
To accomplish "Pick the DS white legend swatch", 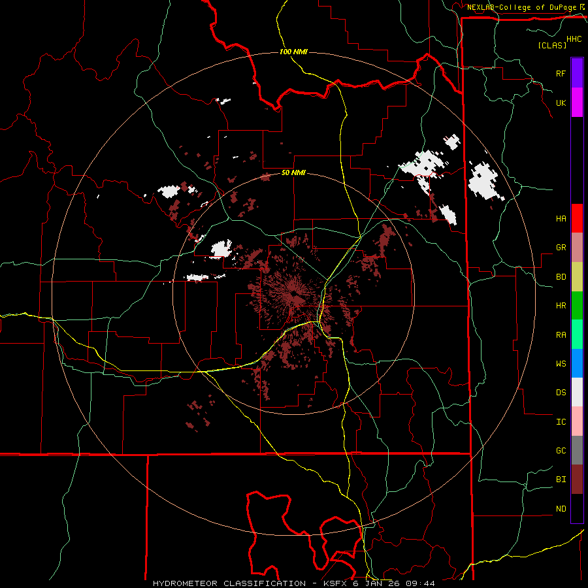I will (577, 392).
